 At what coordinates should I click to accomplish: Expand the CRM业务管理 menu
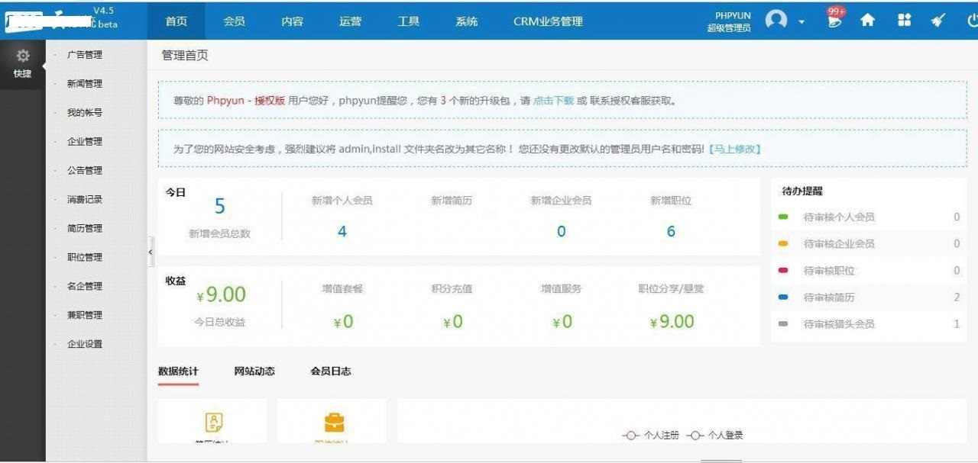(x=547, y=21)
